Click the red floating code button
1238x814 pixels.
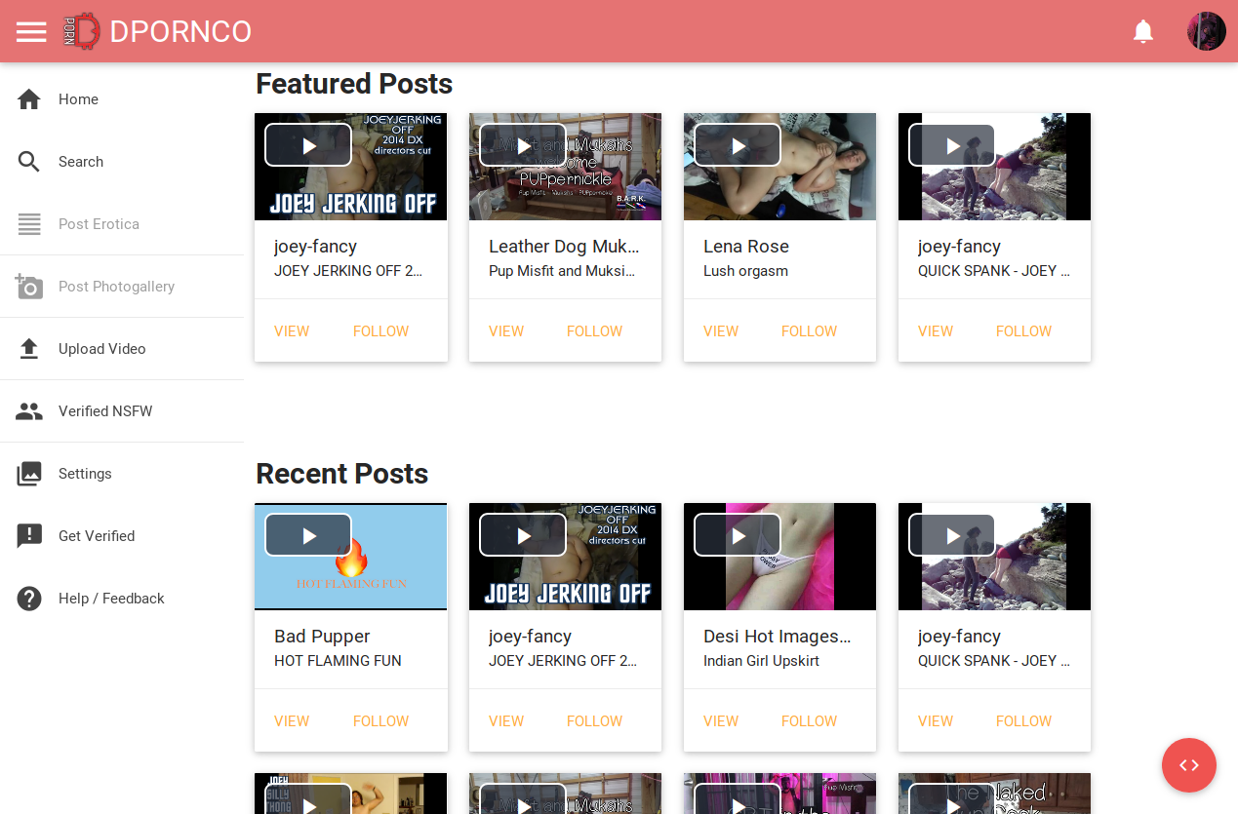(1188, 765)
